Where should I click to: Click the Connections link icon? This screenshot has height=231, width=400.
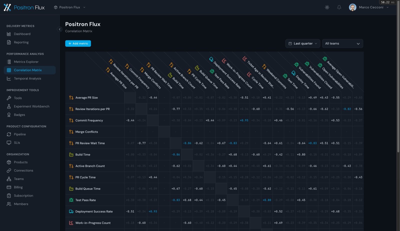9,171
